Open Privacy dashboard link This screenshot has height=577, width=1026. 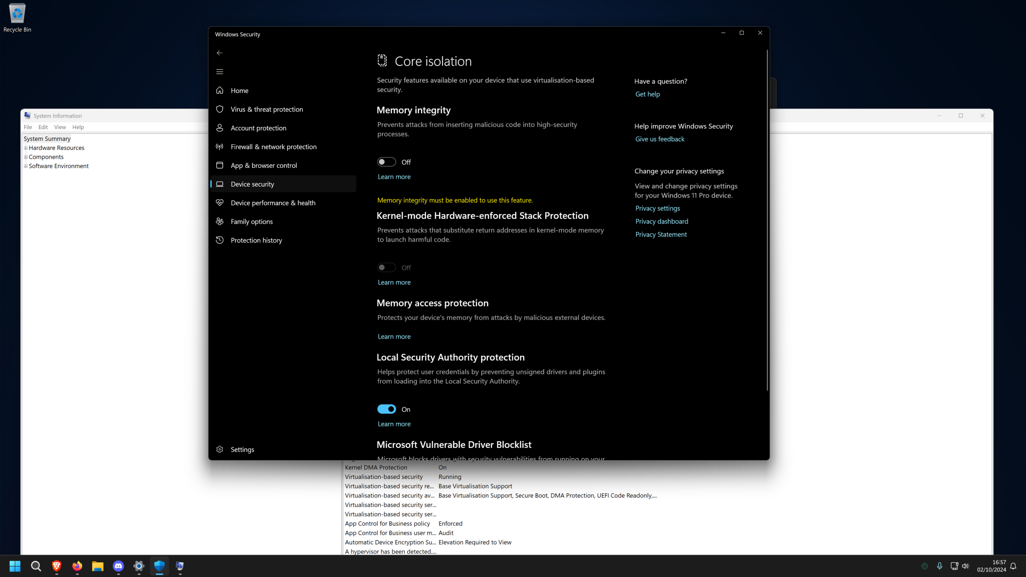[x=661, y=221]
